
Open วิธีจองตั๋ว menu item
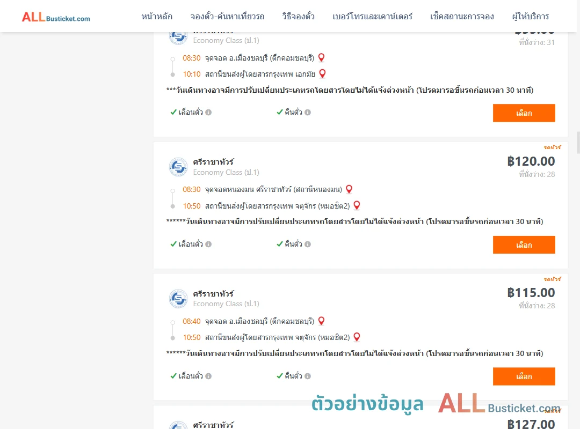(x=298, y=17)
